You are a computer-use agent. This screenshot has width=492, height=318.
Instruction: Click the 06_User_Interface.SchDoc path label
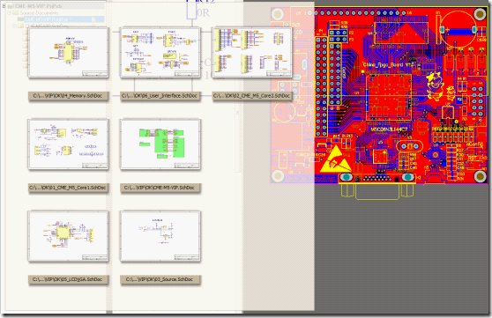pos(160,96)
